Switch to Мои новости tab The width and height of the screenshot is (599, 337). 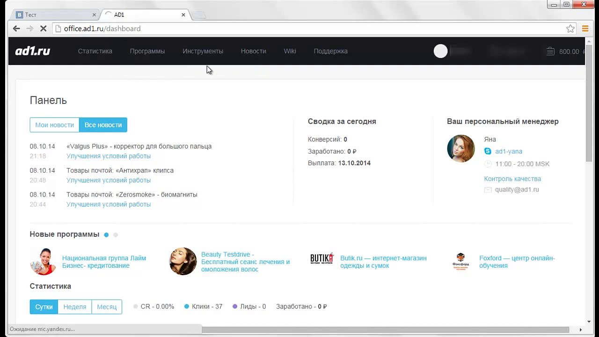[x=54, y=125]
